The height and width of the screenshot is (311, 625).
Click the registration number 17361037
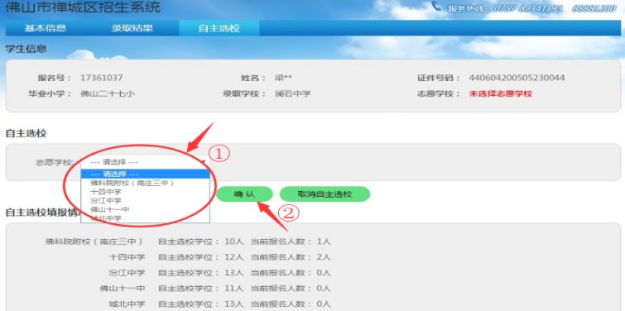[101, 78]
